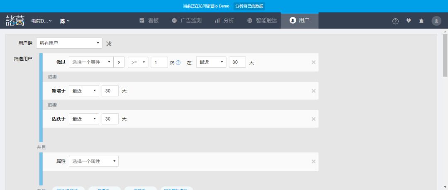Image resolution: width=448 pixels, height=190 pixels.
Task: Open the 选择一个属性 attribute dropdown
Action: [x=94, y=161]
